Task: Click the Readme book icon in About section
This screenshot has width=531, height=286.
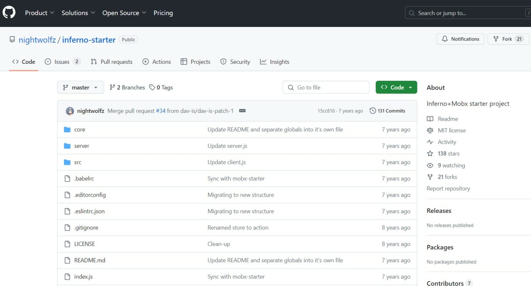Action: tap(430, 119)
